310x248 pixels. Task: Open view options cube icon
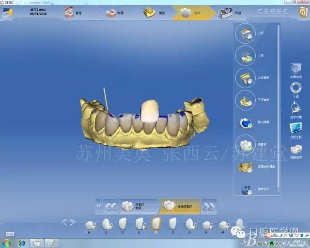pos(295,68)
